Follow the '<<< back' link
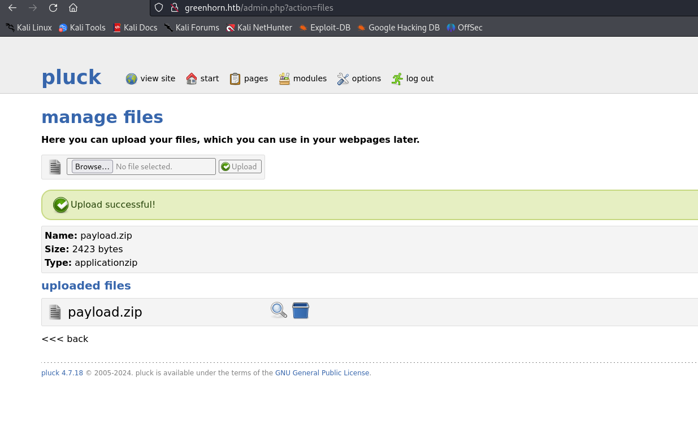Screen dimensions: 698x434 (x=64, y=339)
